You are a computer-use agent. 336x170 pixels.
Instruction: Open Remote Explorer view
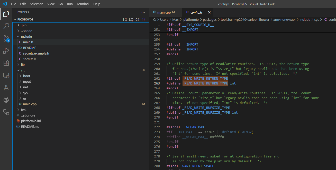coord(6,76)
